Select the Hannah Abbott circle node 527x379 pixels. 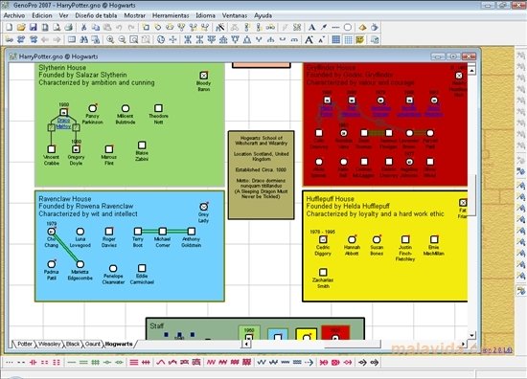[x=352, y=239]
